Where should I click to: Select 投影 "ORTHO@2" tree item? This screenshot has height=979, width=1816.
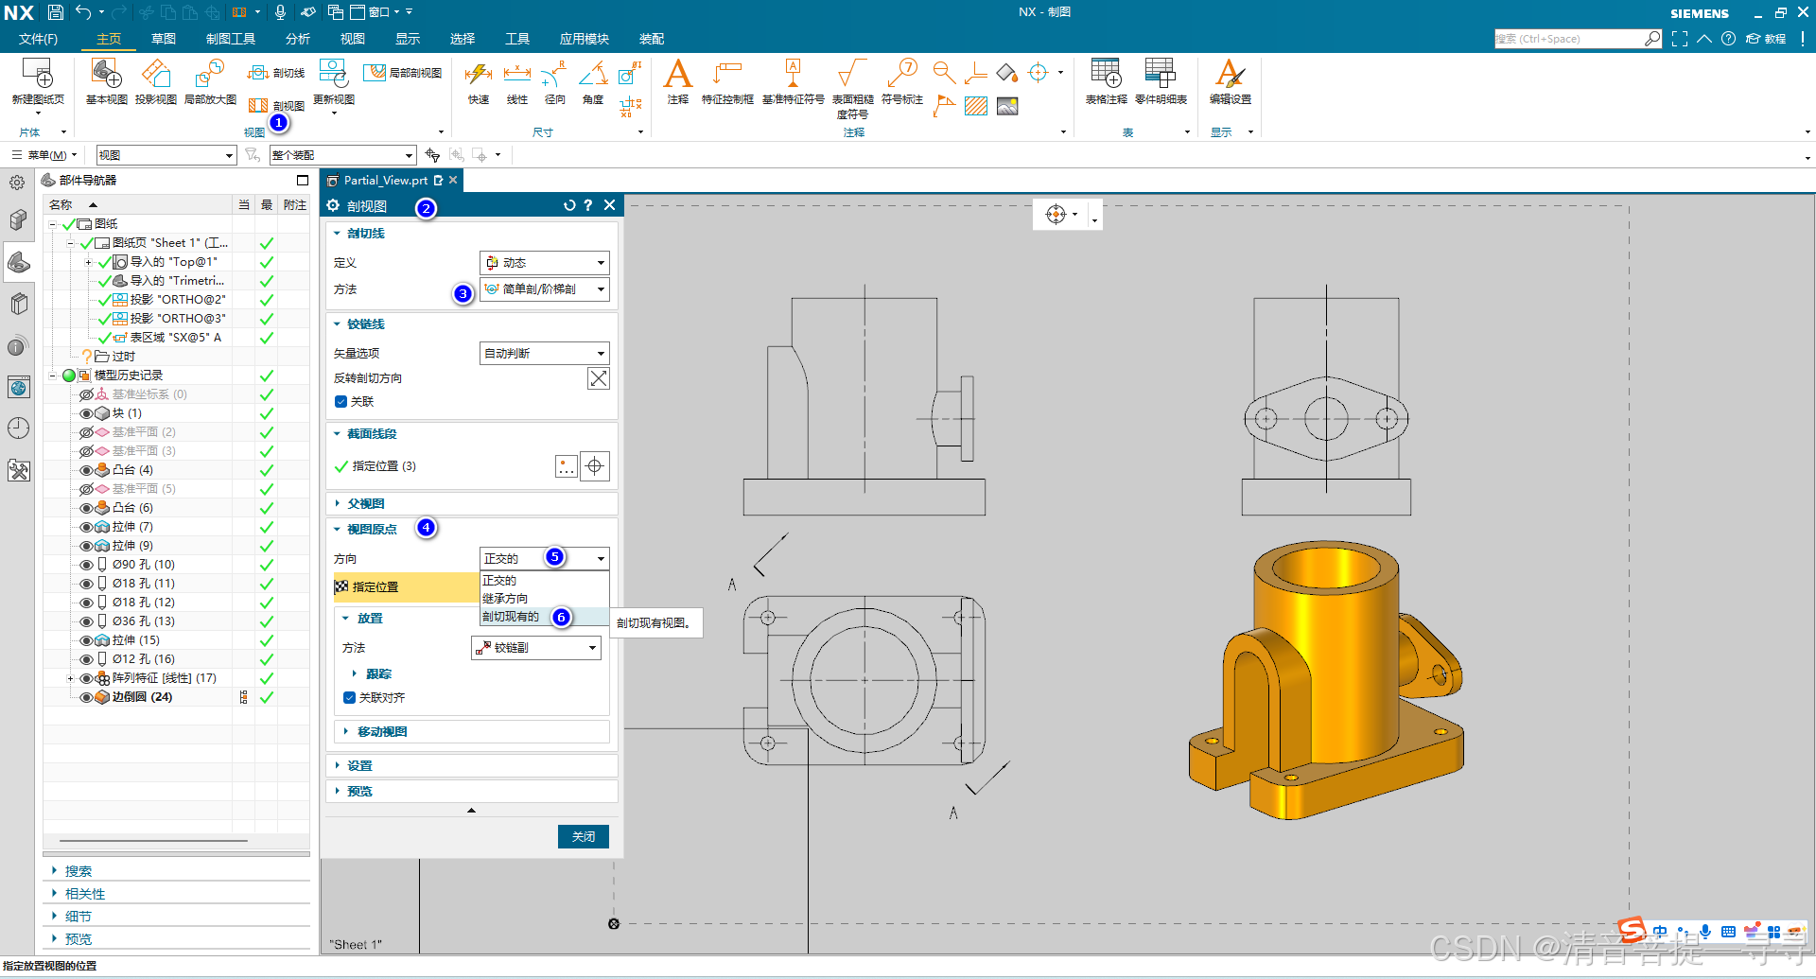click(178, 300)
